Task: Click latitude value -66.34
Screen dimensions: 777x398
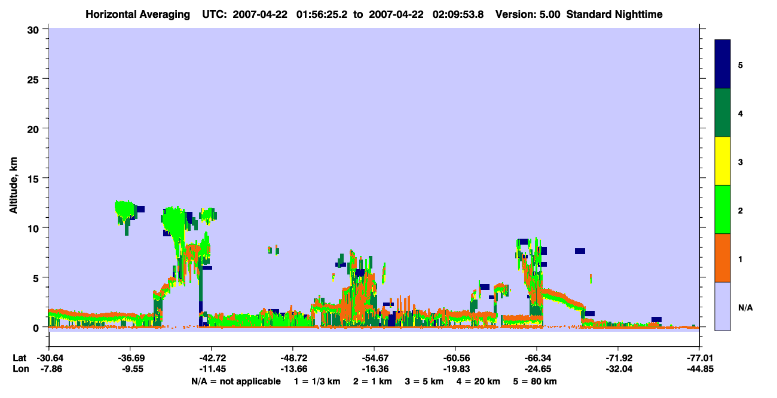Action: tap(536, 358)
